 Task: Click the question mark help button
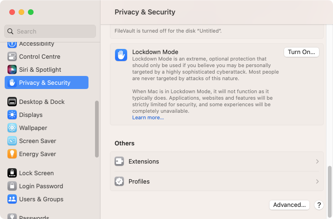coord(319,205)
